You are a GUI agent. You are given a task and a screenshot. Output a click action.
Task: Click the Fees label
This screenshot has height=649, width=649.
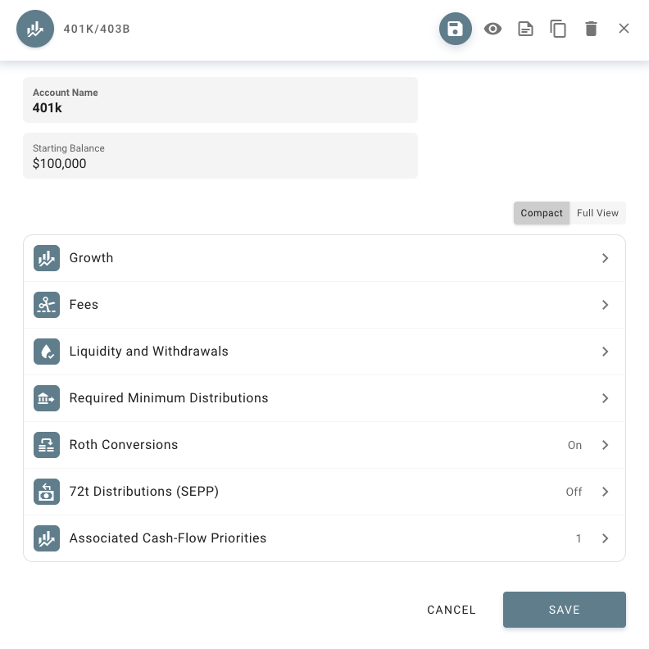[84, 305]
